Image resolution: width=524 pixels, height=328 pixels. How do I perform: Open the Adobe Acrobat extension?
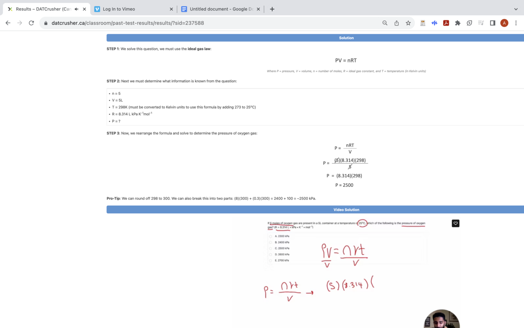click(446, 23)
